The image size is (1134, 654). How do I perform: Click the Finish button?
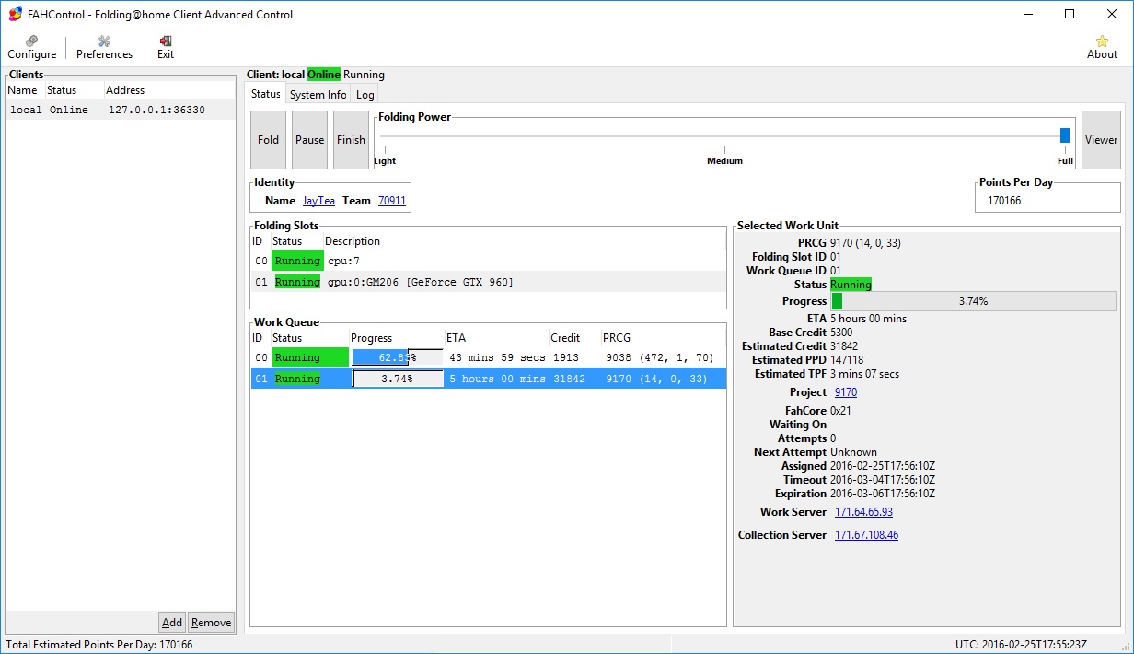(351, 140)
